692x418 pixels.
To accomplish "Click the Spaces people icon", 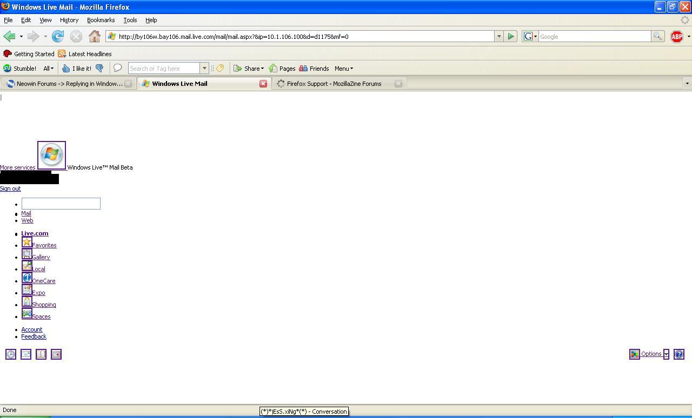I will pyautogui.click(x=26, y=313).
